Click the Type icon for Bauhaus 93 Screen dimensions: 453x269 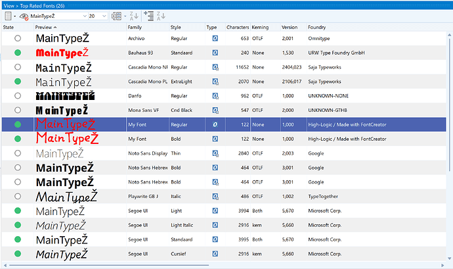point(215,53)
